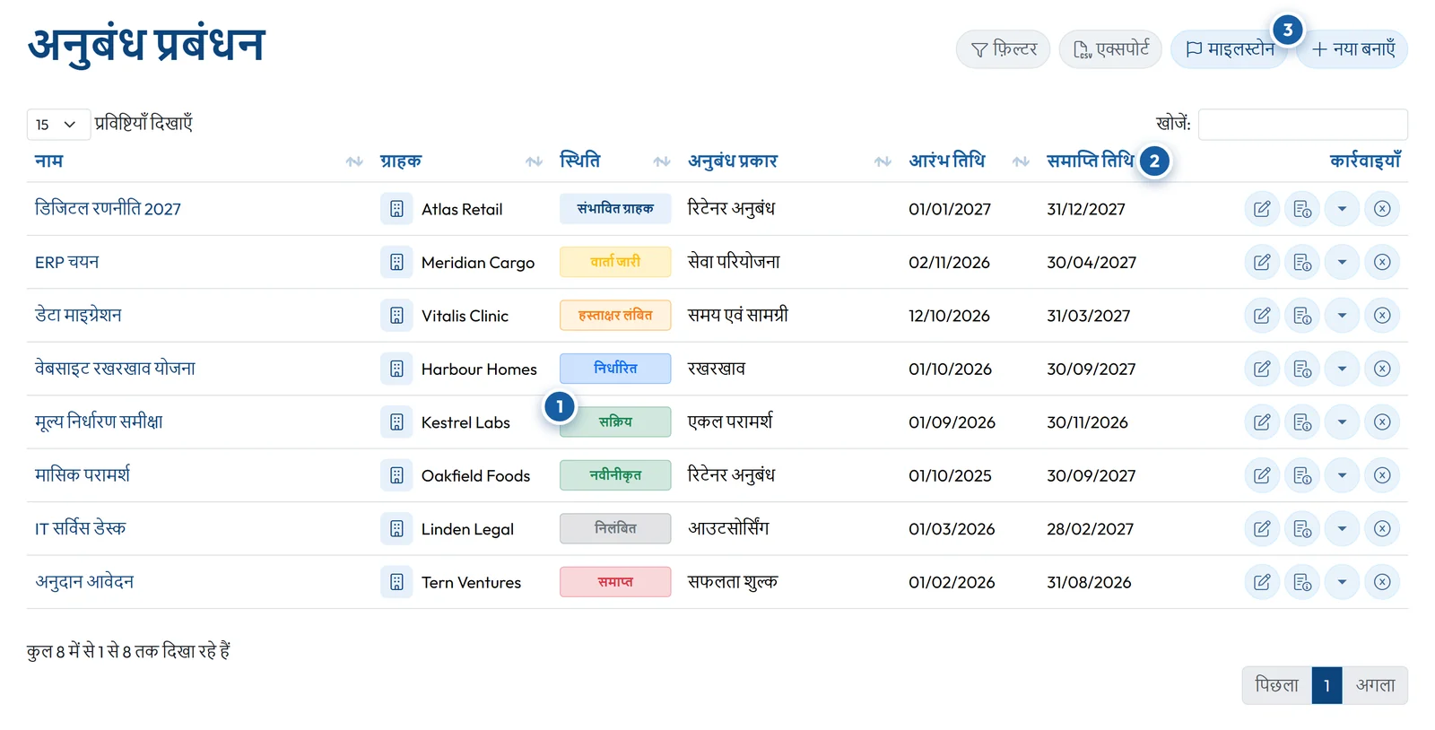The width and height of the screenshot is (1435, 730).
Task: Click cancel icon for ERP चयन row
Action: pos(1382,263)
